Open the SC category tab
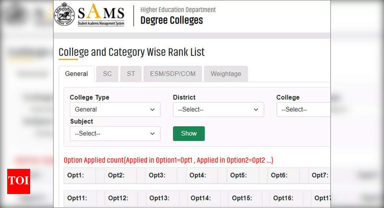The width and height of the screenshot is (384, 208). 107,74
